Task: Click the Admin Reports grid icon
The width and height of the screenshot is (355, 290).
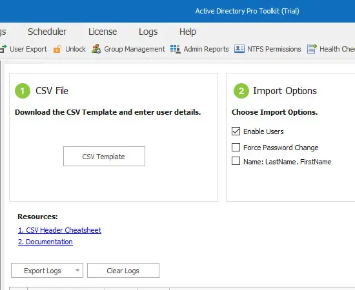Action: point(175,49)
